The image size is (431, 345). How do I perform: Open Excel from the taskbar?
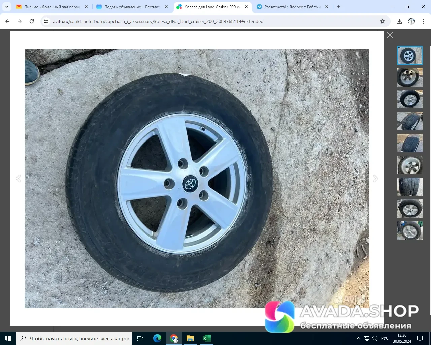click(207, 338)
